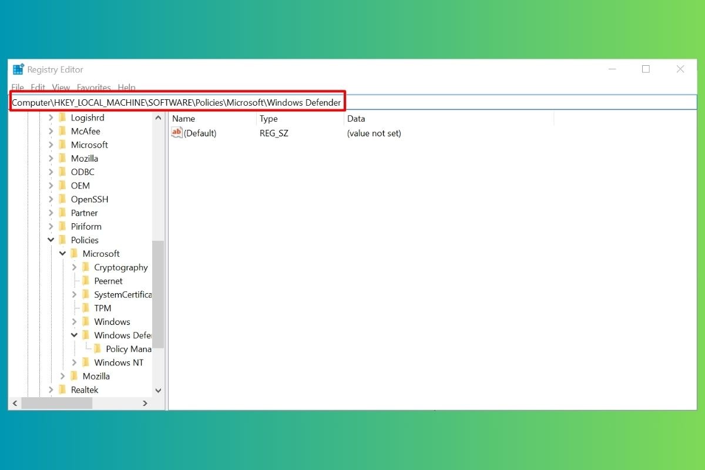705x470 pixels.
Task: Click the Cryptography folder icon
Action: pyautogui.click(x=86, y=267)
